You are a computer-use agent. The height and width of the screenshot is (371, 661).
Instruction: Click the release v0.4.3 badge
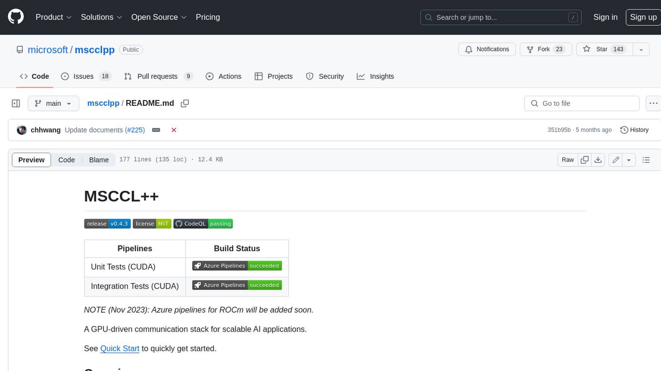click(x=107, y=224)
